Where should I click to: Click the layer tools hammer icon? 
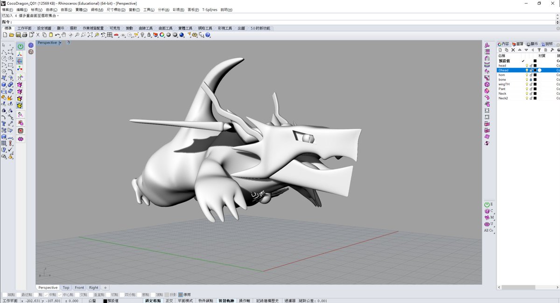pos(552,50)
